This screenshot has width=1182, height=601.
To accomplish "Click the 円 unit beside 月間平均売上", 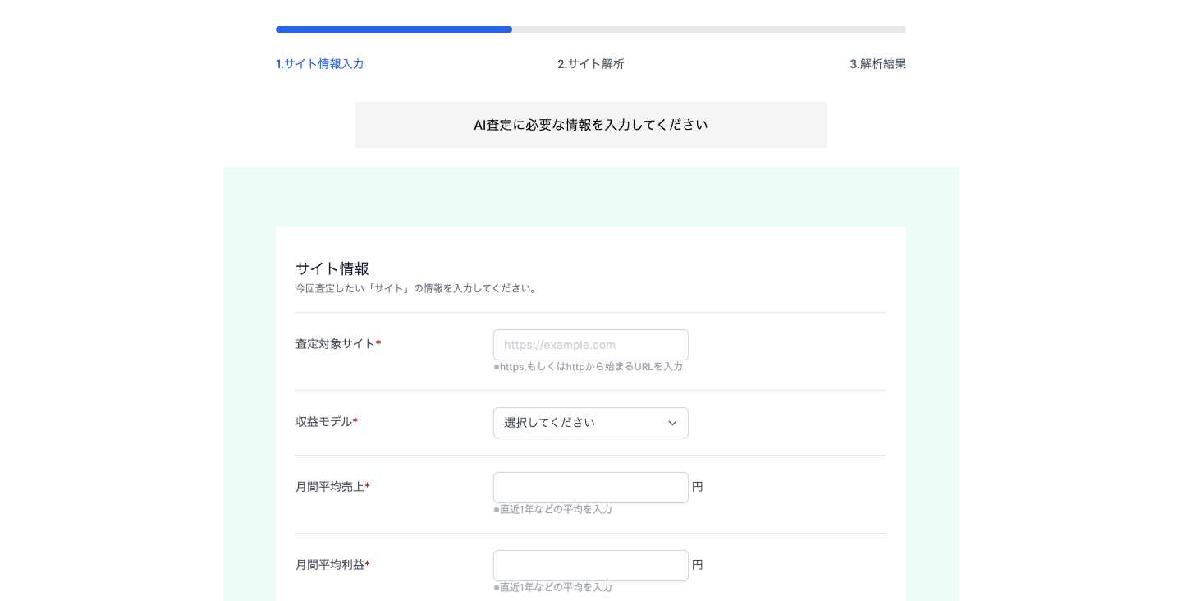I will (x=698, y=487).
